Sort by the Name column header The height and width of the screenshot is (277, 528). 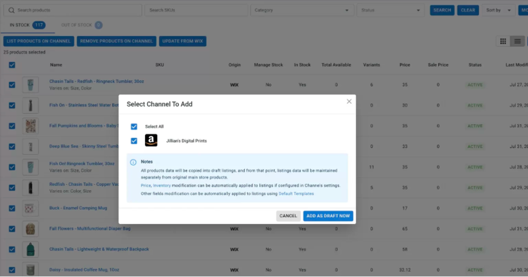[x=56, y=65]
